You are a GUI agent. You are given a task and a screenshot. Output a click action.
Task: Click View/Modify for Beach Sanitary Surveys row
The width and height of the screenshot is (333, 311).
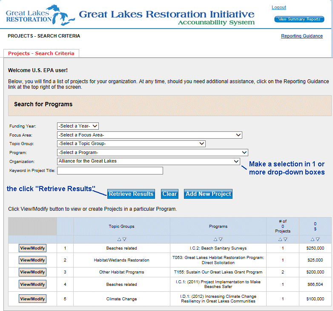pos(32,248)
